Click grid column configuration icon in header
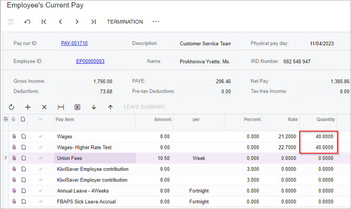The height and width of the screenshot is (209, 351). click(x=6, y=119)
